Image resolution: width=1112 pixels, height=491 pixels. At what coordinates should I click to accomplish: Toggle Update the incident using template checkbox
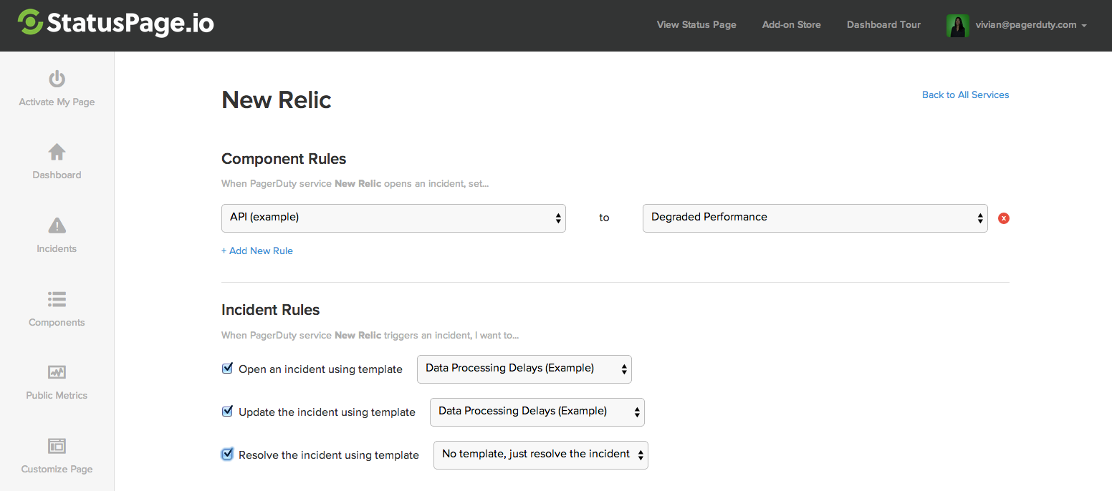pyautogui.click(x=228, y=412)
